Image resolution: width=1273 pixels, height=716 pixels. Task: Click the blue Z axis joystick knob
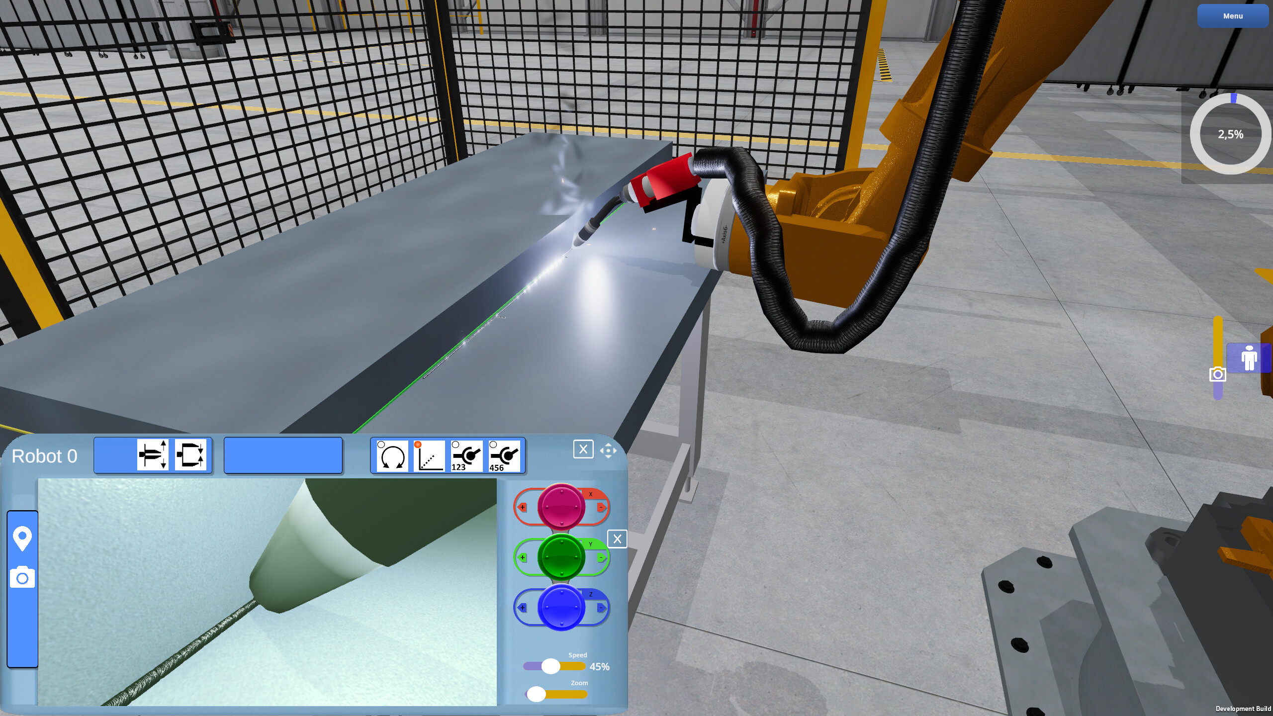point(561,608)
